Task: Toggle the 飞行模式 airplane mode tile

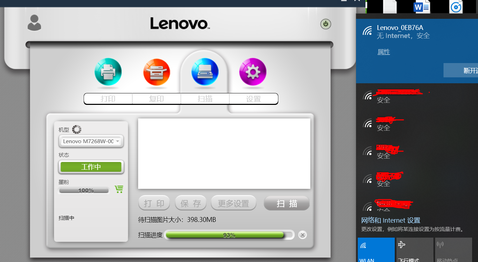Action: (x=415, y=250)
